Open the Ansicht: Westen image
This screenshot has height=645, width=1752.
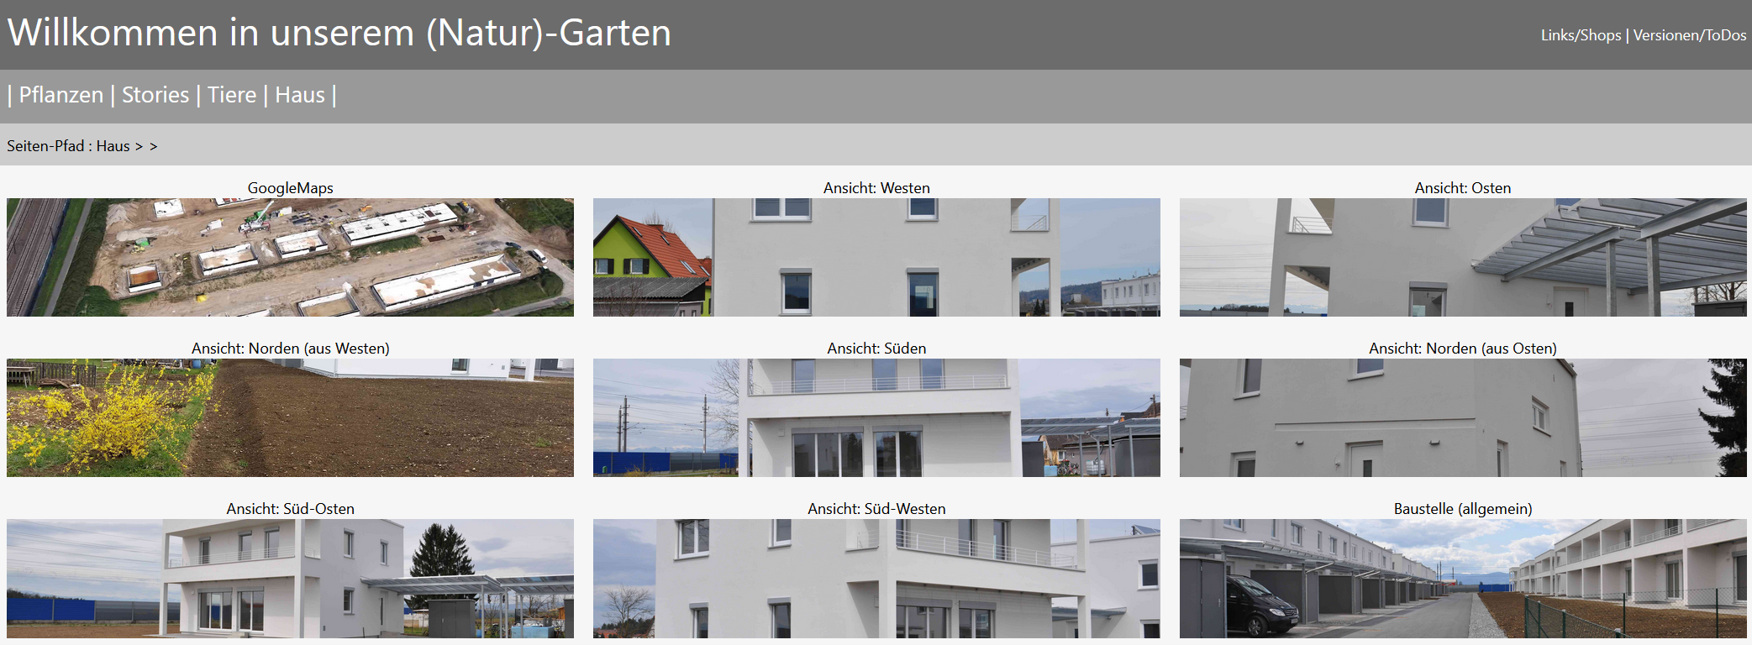point(876,257)
